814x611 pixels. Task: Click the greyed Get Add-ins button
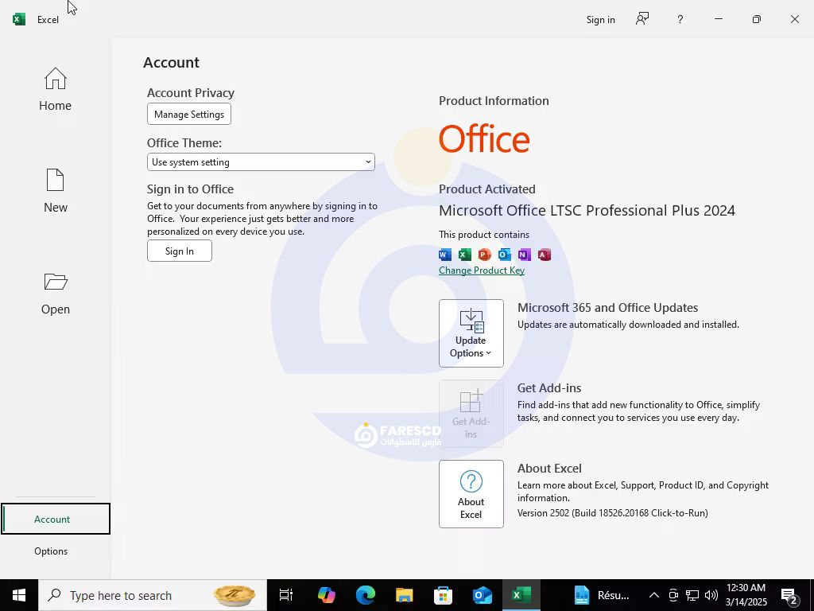pyautogui.click(x=471, y=414)
